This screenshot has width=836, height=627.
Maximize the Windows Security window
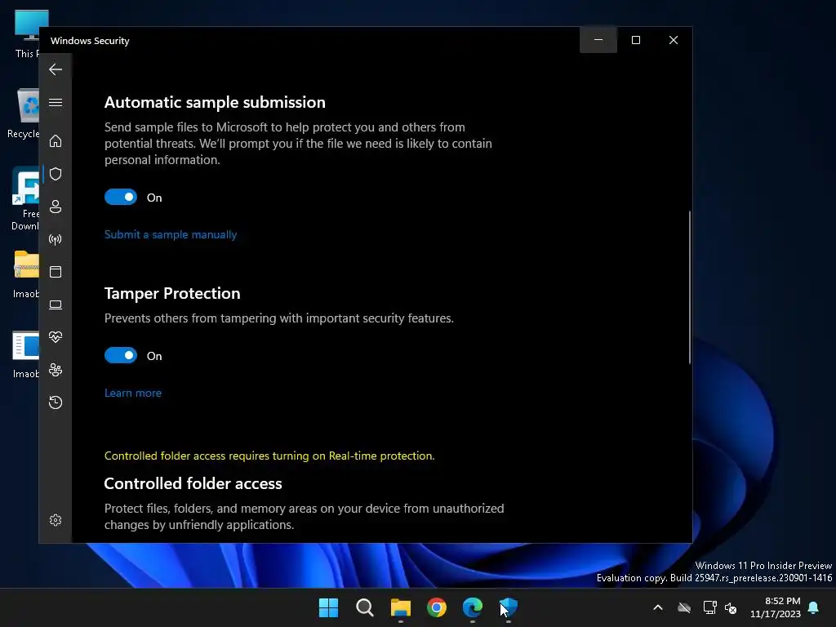click(635, 40)
